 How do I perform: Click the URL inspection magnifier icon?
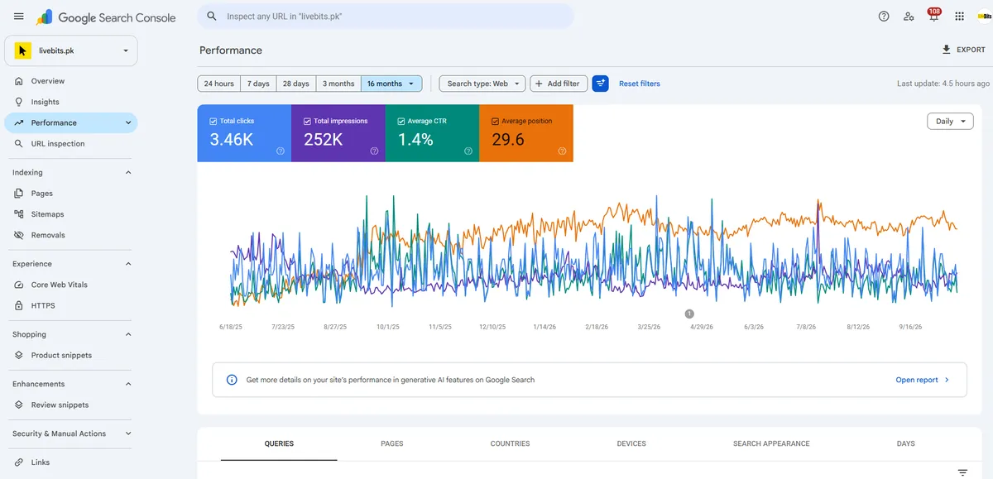click(x=19, y=143)
